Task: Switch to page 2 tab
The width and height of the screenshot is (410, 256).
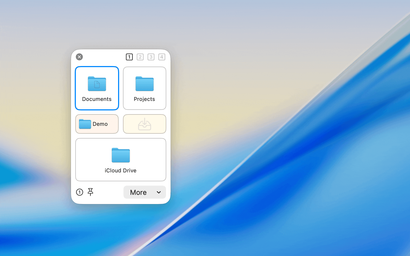Action: pos(140,57)
